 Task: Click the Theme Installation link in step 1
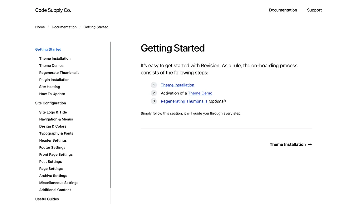178,85
